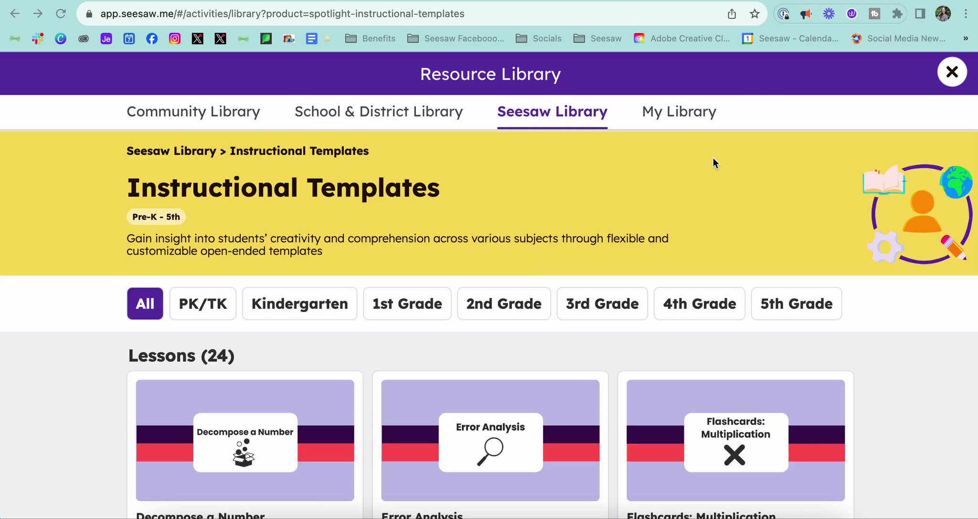This screenshot has width=978, height=519.
Task: Open the Social Media News bookmark
Action: tap(898, 39)
